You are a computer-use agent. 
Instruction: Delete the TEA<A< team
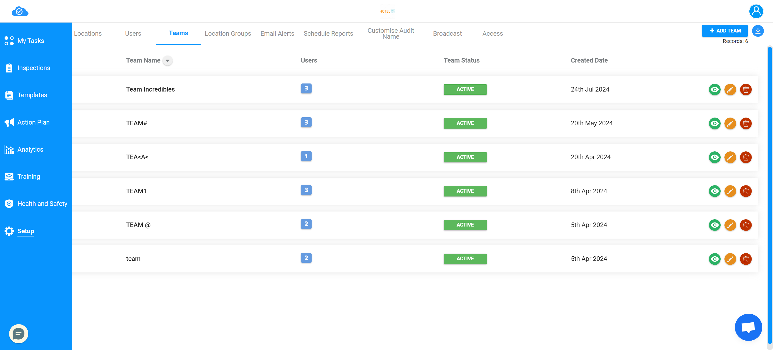(746, 157)
